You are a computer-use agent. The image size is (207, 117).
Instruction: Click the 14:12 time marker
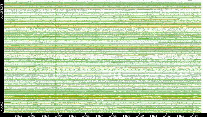click(x=167, y=115)
